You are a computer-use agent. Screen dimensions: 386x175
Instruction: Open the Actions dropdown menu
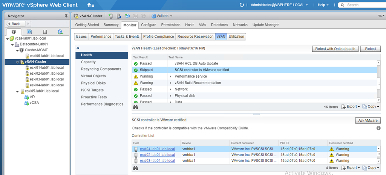click(x=162, y=16)
